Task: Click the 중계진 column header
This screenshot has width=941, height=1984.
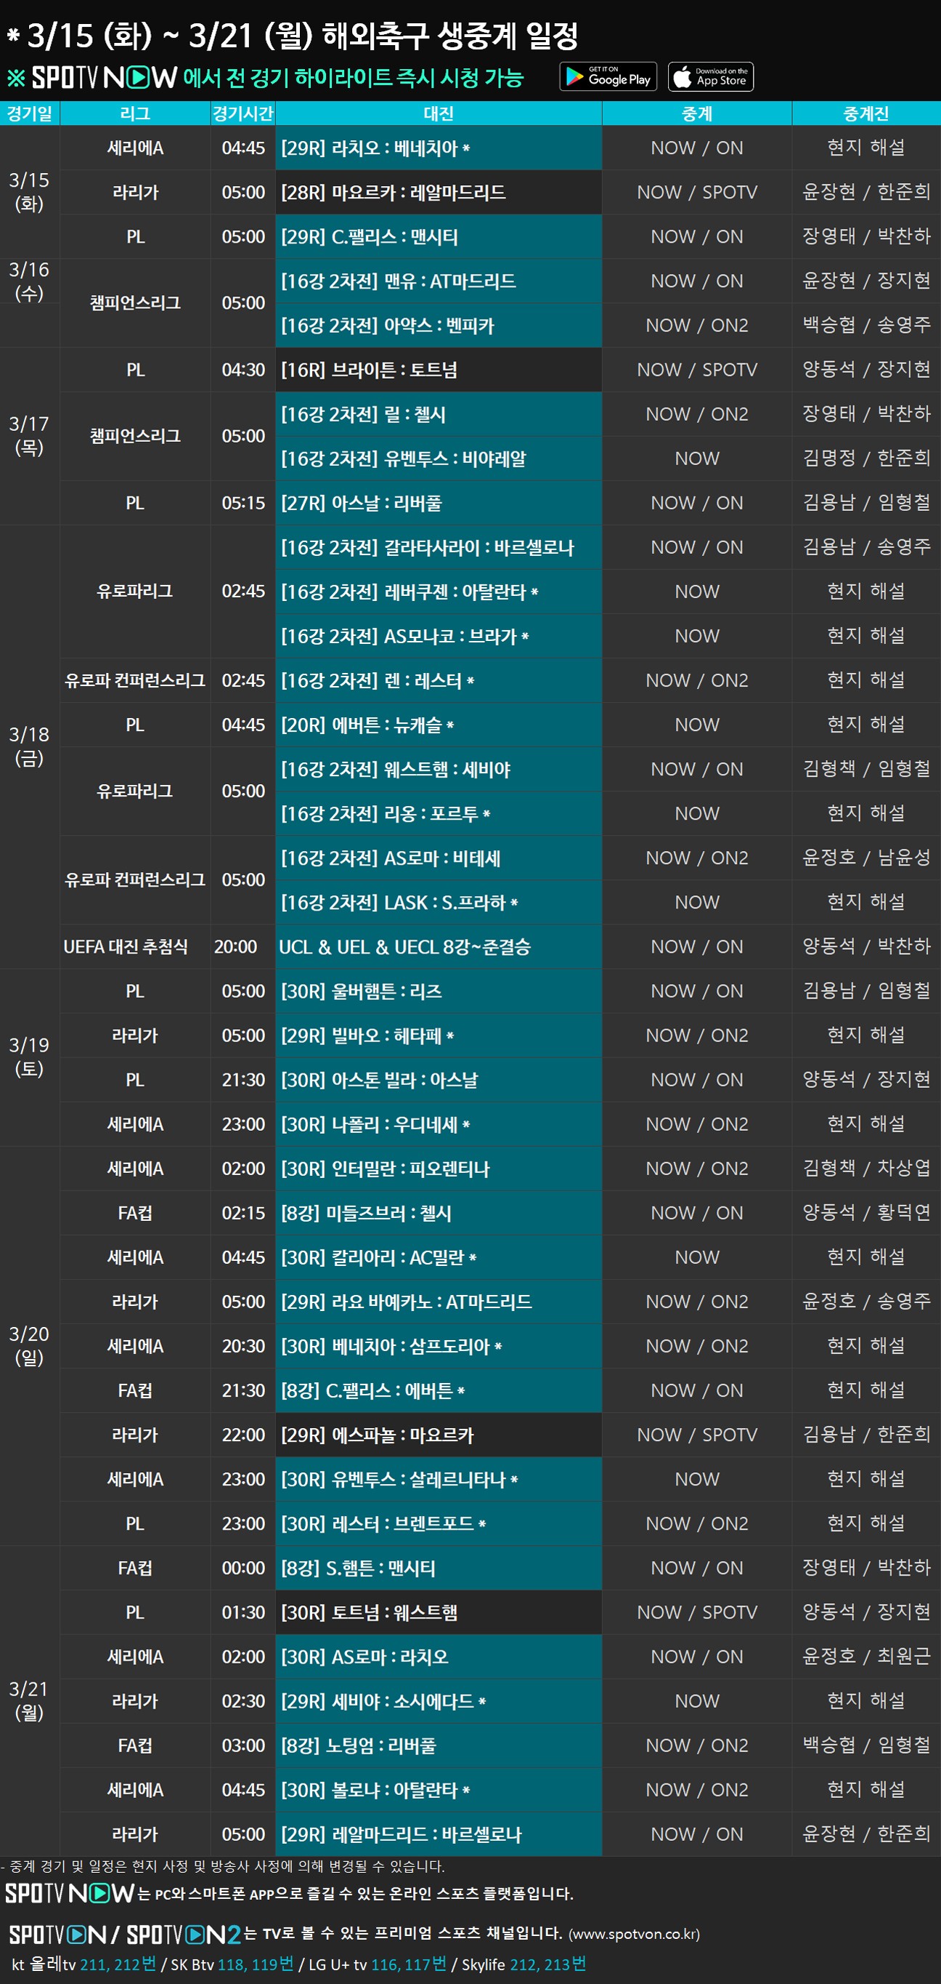Action: tap(866, 113)
